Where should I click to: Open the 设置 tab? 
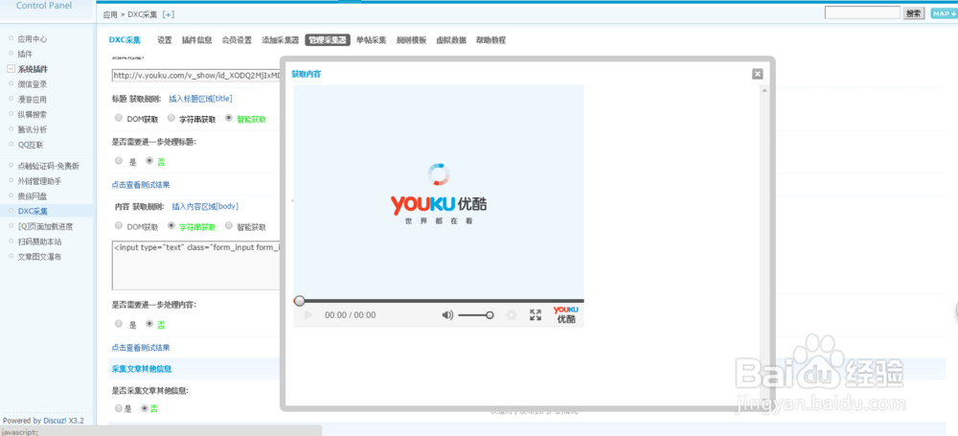click(x=165, y=40)
